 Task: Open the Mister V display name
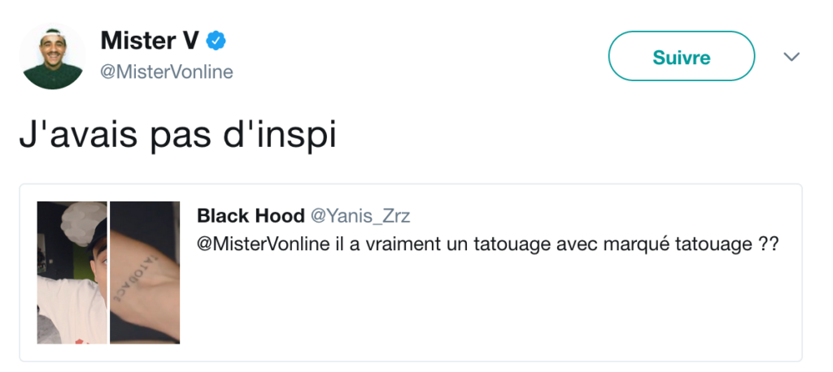pos(150,40)
